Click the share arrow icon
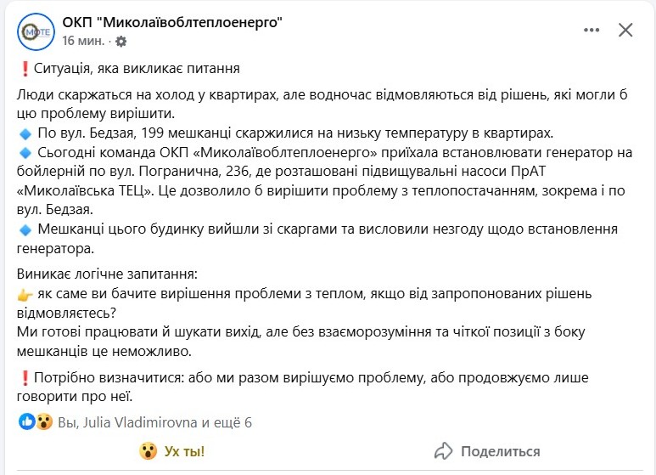The image size is (656, 475). 443,451
